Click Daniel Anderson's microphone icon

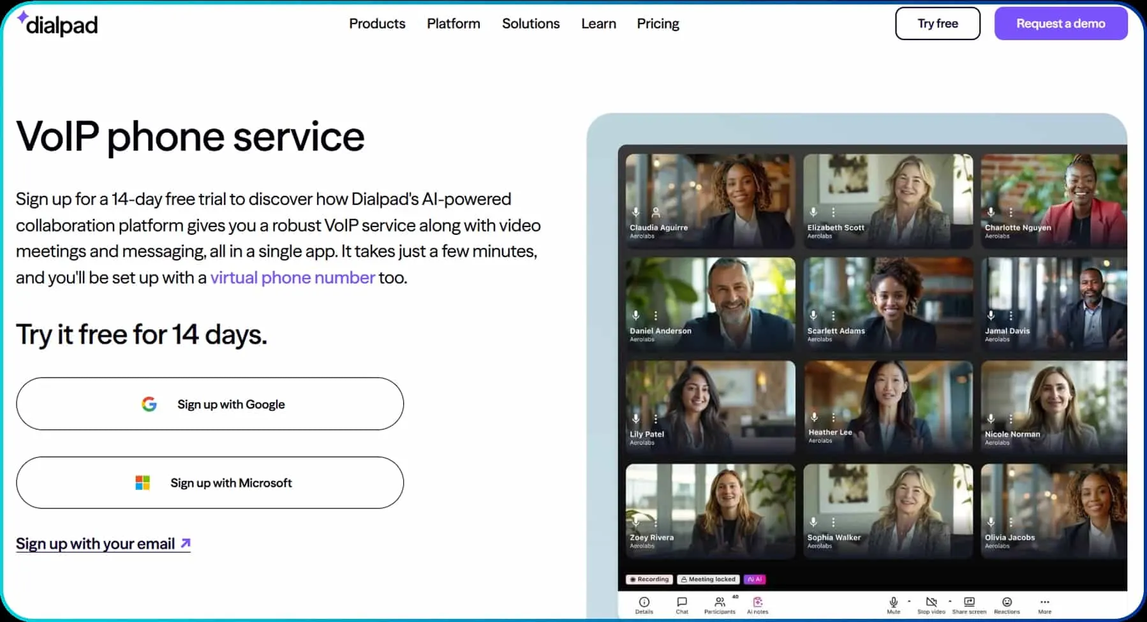click(636, 315)
